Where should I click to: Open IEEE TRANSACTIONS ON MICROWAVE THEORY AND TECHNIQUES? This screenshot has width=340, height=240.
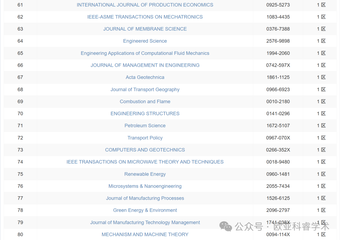[145, 162]
